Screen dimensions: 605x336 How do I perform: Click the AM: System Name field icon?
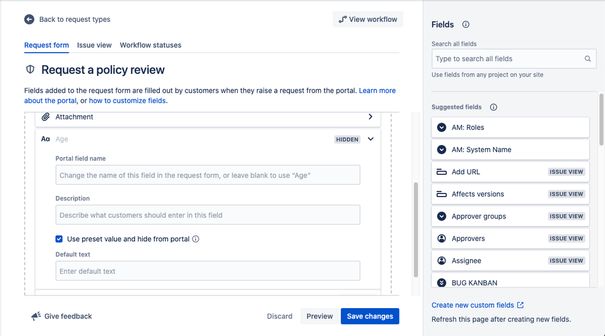441,149
